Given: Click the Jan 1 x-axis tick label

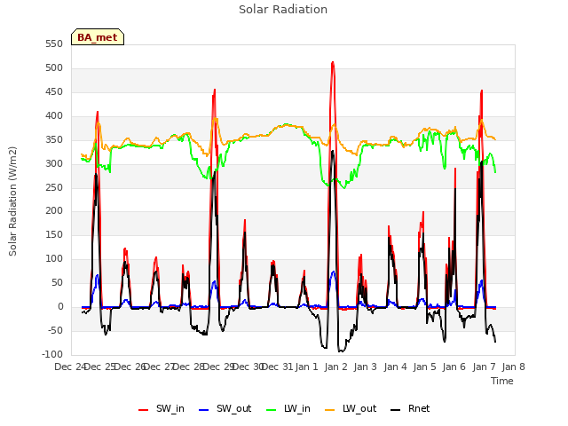Looking at the screenshot, I should pos(306,367).
